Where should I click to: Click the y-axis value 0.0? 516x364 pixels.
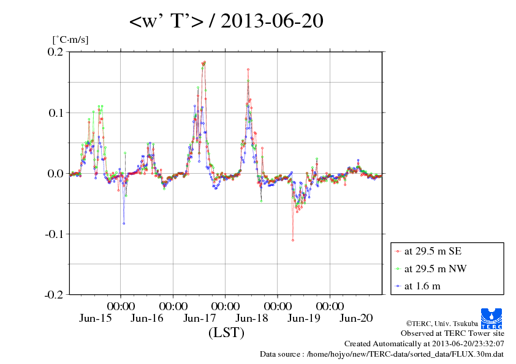click(x=55, y=174)
